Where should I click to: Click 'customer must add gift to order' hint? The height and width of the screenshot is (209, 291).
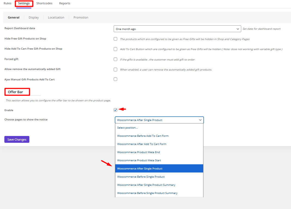point(157,60)
